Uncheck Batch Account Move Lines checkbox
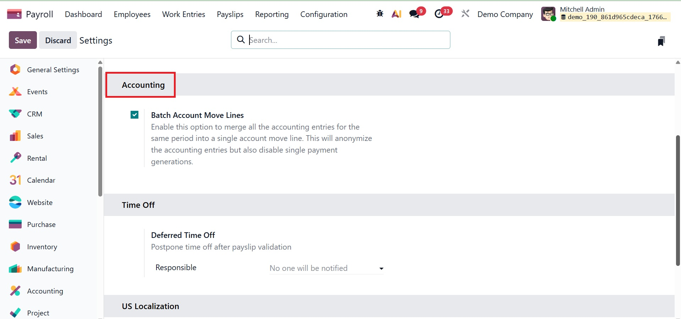Screen dimensions: 681x319 pyautogui.click(x=134, y=115)
